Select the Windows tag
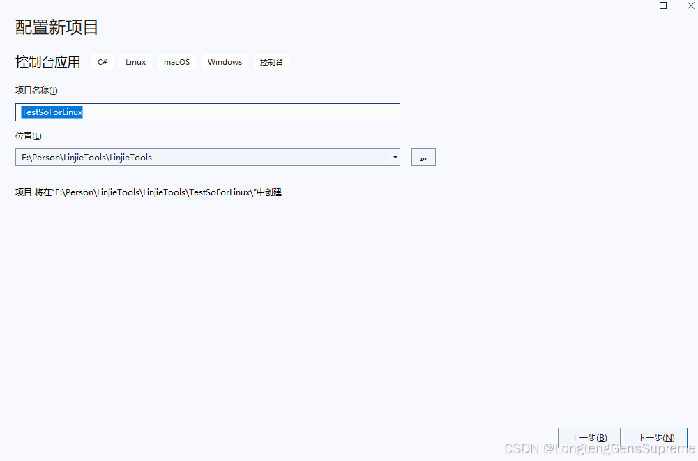This screenshot has height=461, width=698. click(x=225, y=62)
